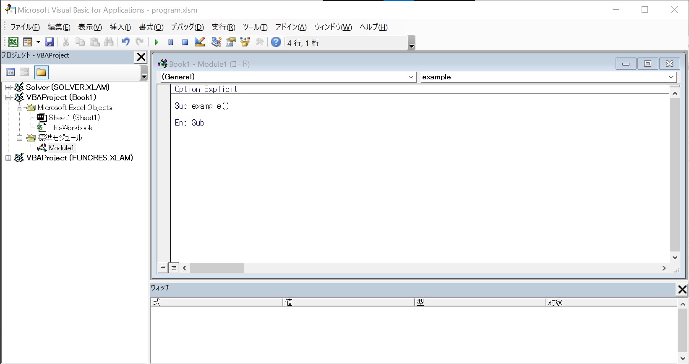
Task: Click the Sub example() code line
Action: 202,106
